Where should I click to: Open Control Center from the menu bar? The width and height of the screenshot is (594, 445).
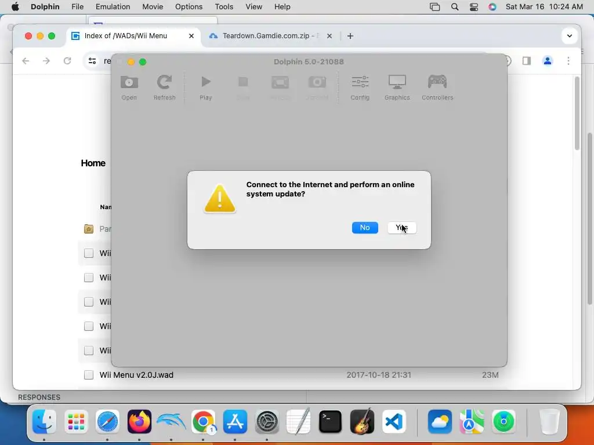473,7
